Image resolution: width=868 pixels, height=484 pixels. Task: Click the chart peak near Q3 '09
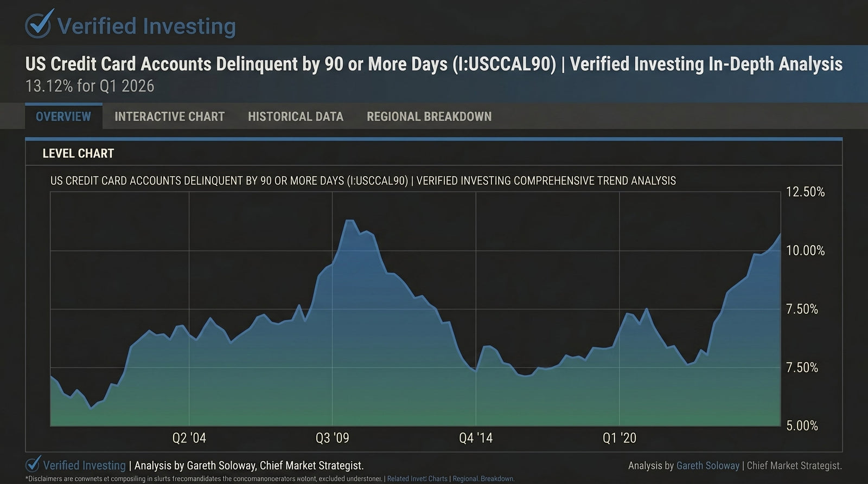[x=349, y=221]
